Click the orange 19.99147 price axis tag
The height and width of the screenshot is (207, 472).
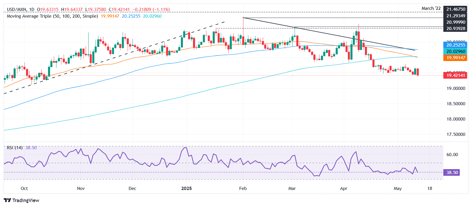[x=456, y=58]
